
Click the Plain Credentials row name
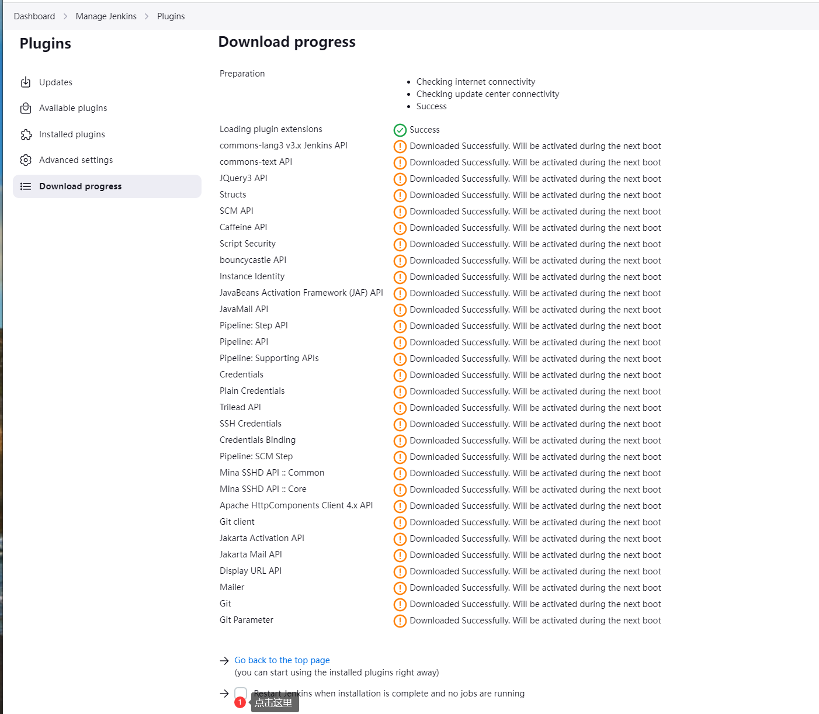coord(252,391)
